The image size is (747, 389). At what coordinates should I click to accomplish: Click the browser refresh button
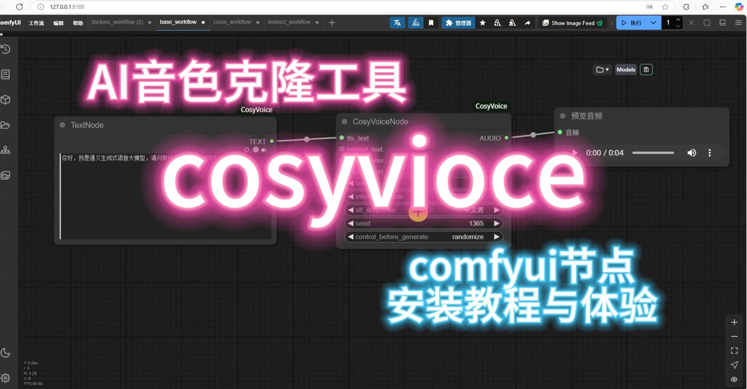(20, 6)
